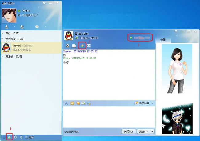Expand the 消息记录 dropdown arrow
The image size is (200, 141).
point(152,103)
